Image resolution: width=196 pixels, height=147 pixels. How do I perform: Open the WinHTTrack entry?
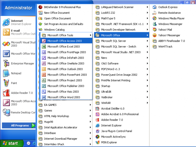(x=173, y=47)
